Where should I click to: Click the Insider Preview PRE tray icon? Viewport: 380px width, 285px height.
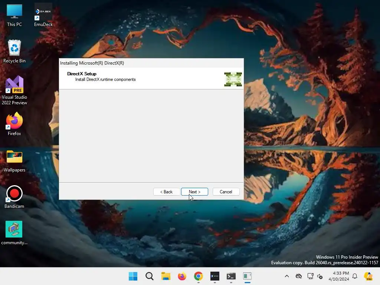coord(368,276)
